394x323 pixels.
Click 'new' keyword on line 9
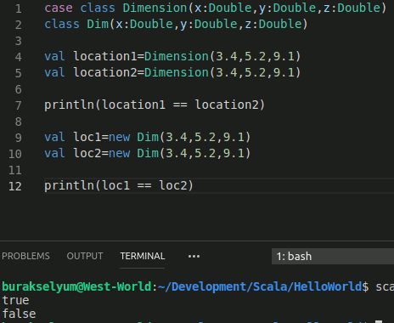120,138
